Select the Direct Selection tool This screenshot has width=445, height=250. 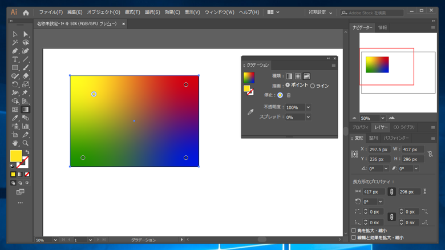click(x=26, y=34)
